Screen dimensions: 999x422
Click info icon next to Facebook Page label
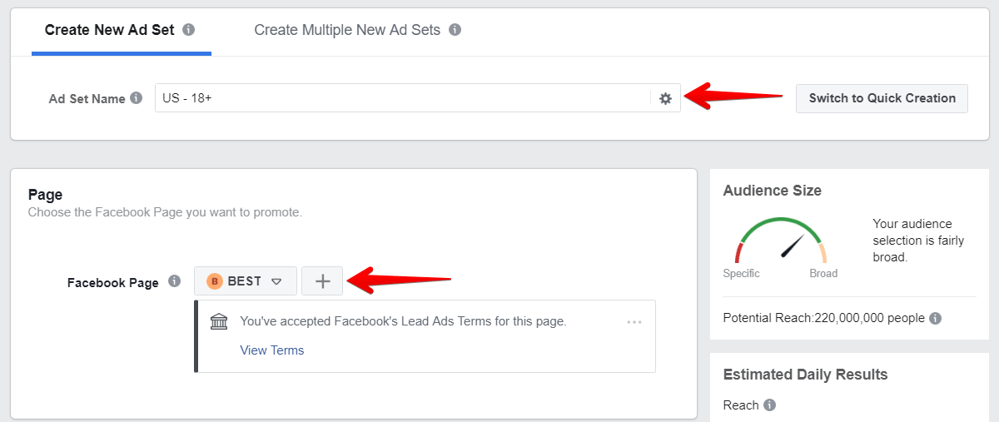(174, 281)
